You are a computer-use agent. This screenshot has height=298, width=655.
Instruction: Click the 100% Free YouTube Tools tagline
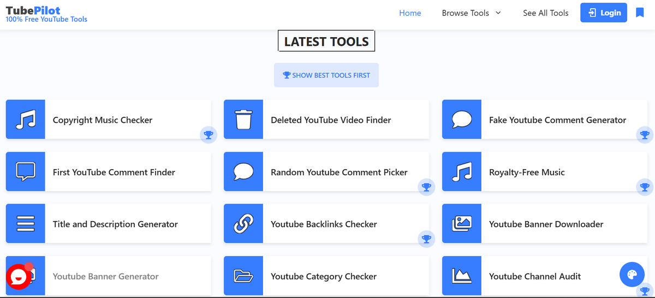click(46, 19)
